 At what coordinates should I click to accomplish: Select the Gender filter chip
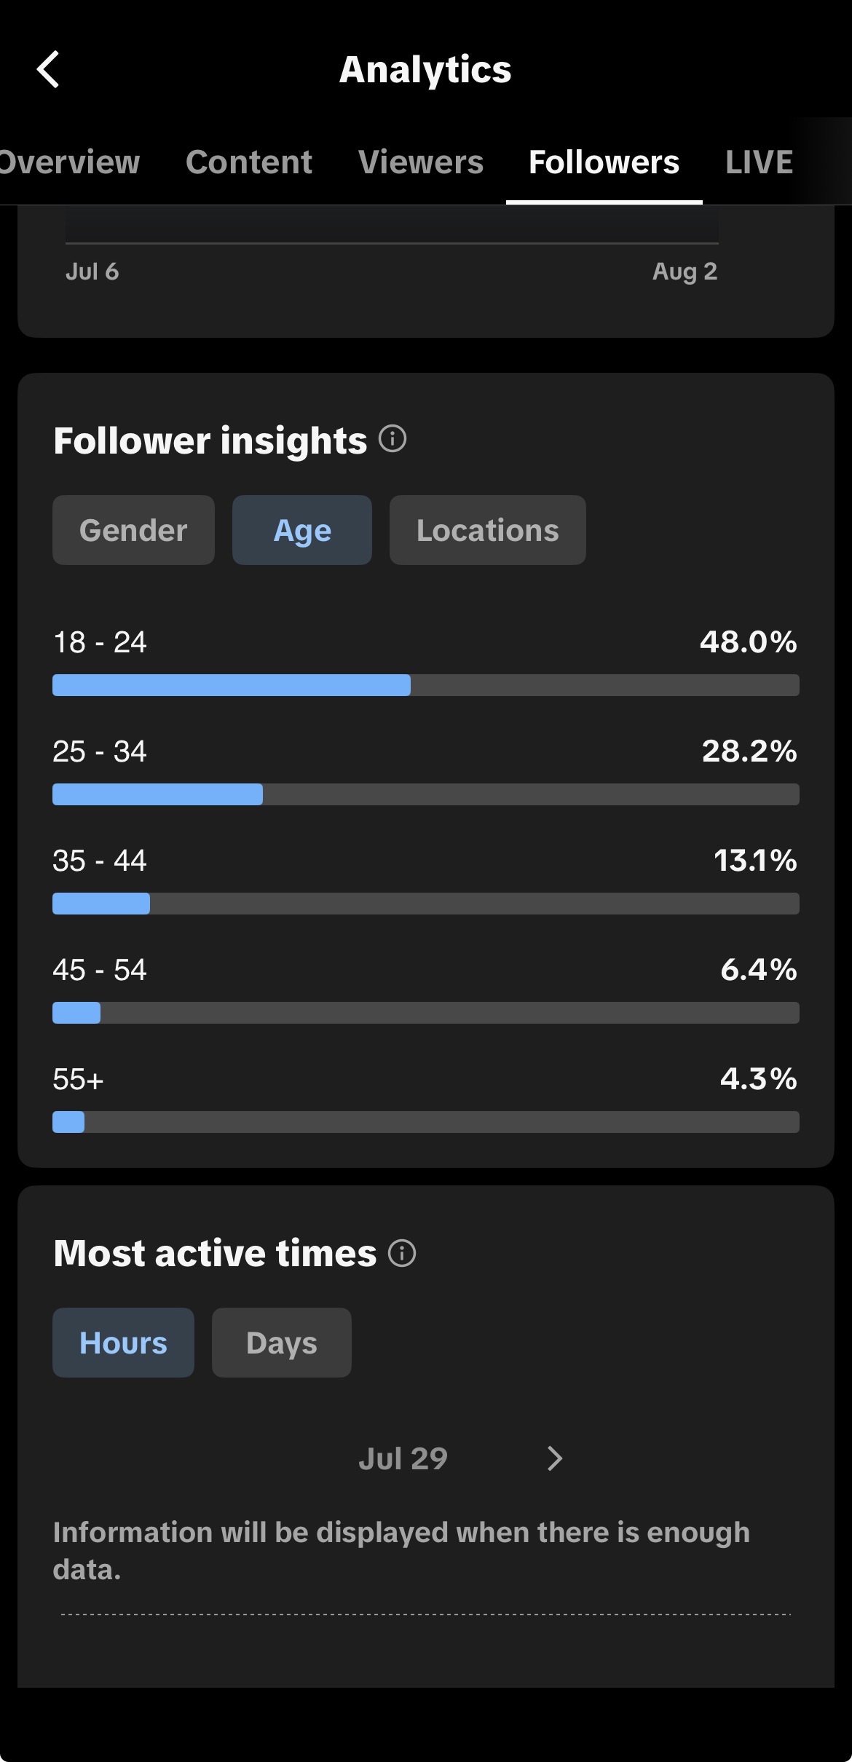point(133,530)
